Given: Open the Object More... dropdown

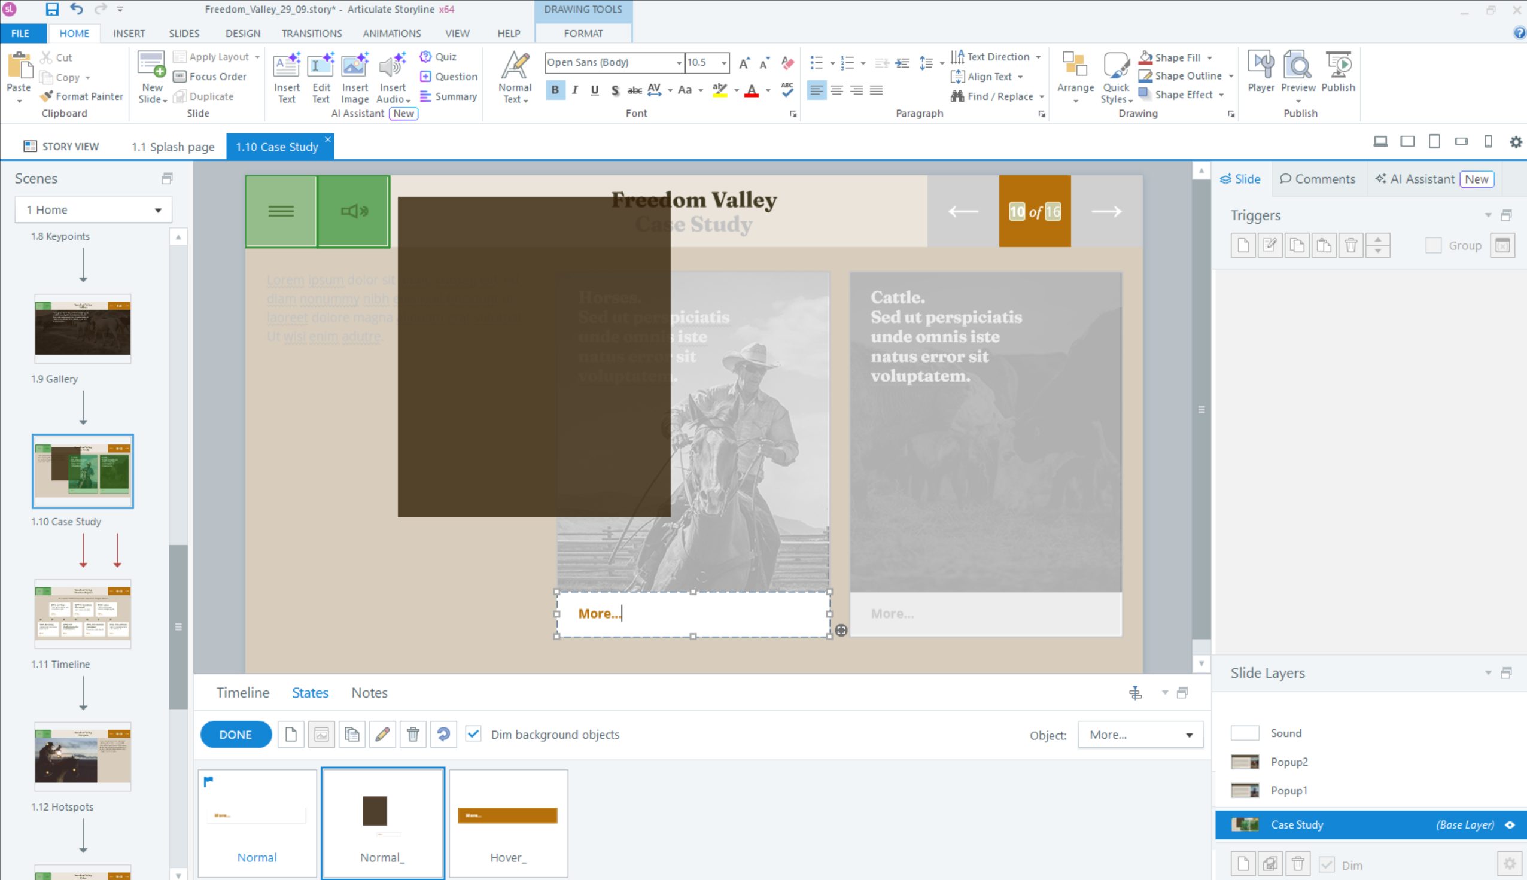Looking at the screenshot, I should (x=1140, y=735).
